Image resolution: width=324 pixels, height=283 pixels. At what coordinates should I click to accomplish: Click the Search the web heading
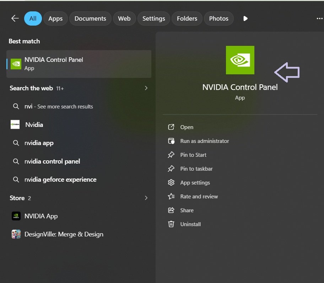point(31,88)
